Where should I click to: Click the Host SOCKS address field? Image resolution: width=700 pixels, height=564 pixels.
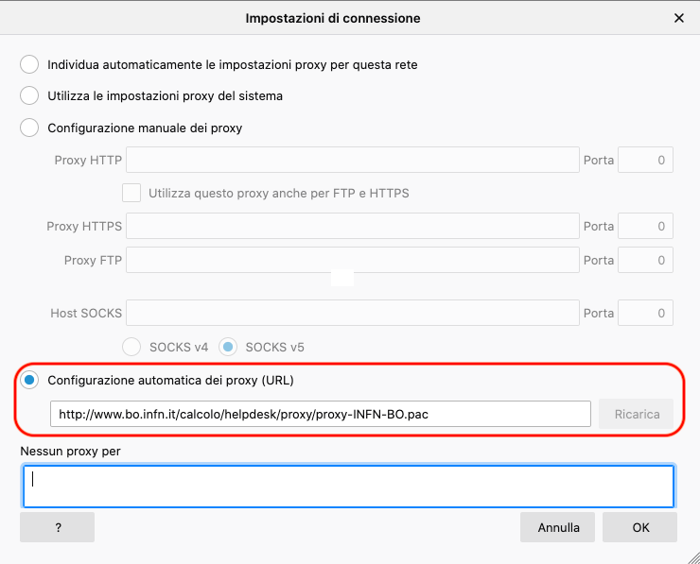coord(352,313)
